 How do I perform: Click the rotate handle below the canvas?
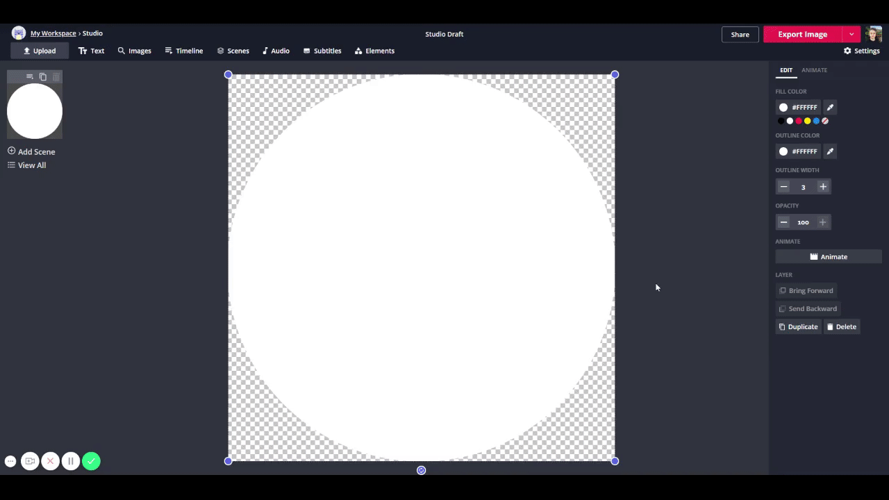[x=421, y=470]
